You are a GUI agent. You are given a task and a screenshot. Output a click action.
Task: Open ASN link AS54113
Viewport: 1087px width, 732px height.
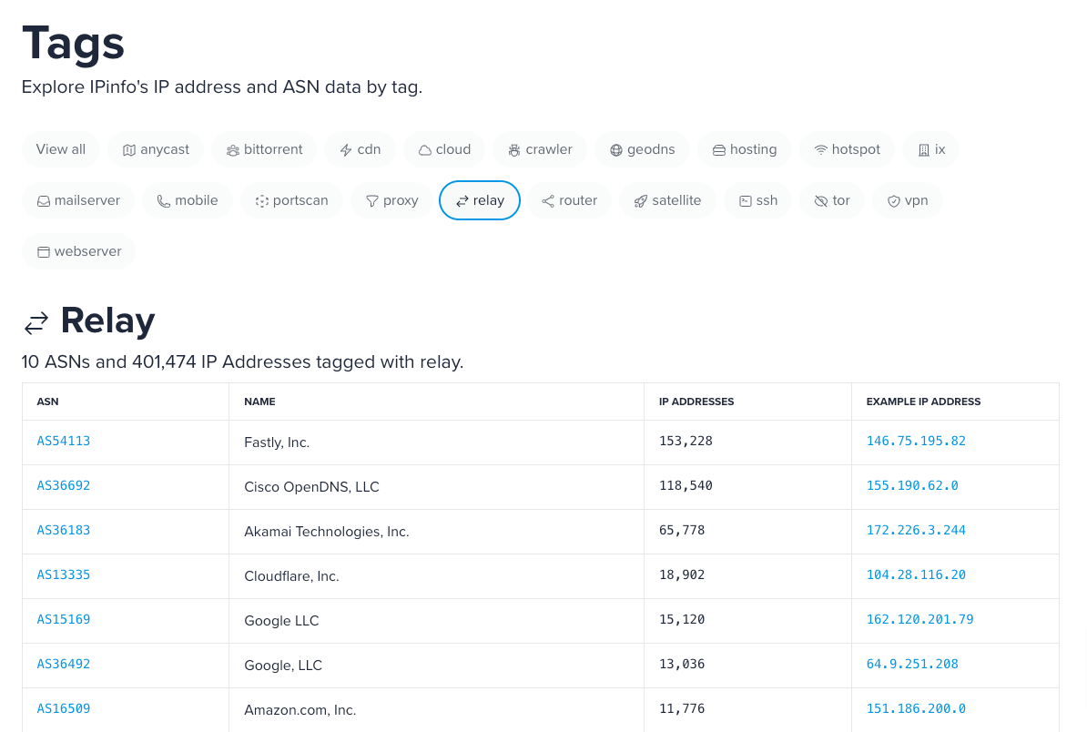[x=63, y=441]
